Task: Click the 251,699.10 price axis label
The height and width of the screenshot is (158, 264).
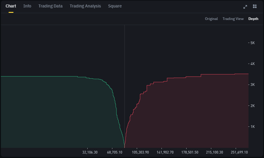Action: (239, 152)
